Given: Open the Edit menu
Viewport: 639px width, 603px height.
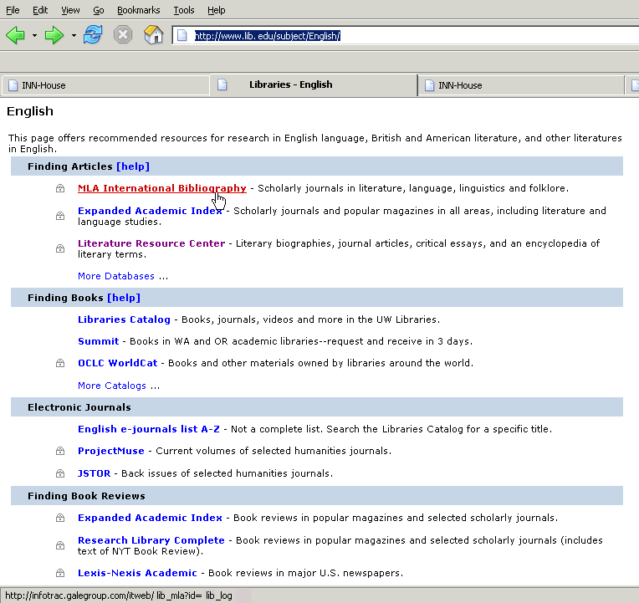Looking at the screenshot, I should (x=40, y=10).
